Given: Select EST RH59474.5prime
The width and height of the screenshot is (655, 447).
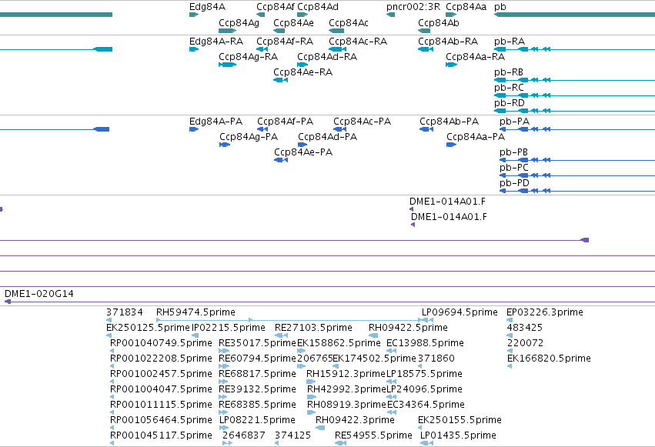Looking at the screenshot, I should pyautogui.click(x=195, y=312).
